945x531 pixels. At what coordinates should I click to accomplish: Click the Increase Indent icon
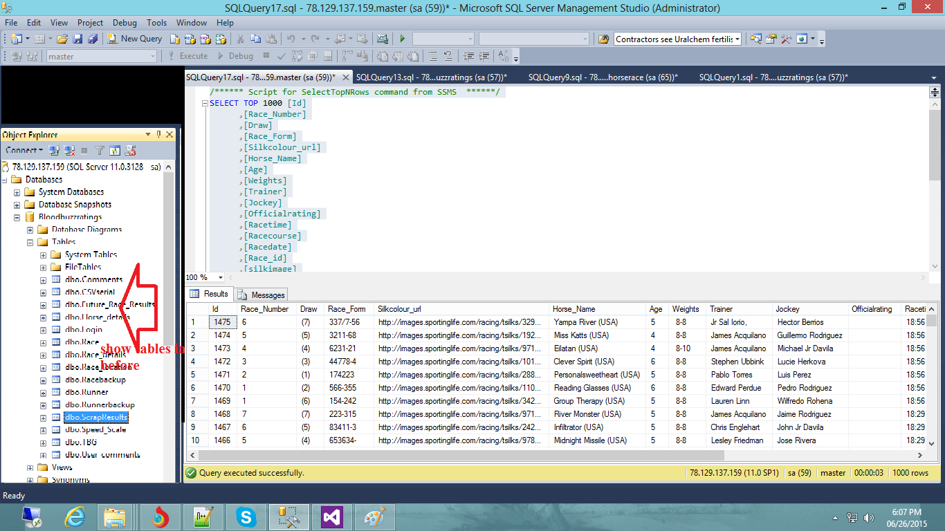coord(485,56)
